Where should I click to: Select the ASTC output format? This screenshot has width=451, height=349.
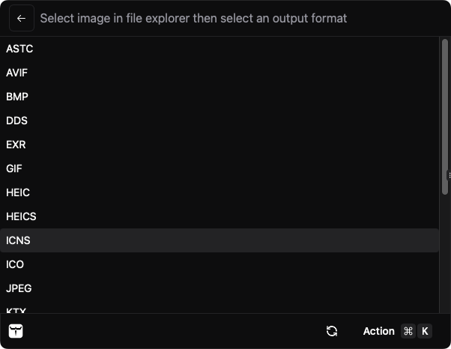[x=19, y=49]
